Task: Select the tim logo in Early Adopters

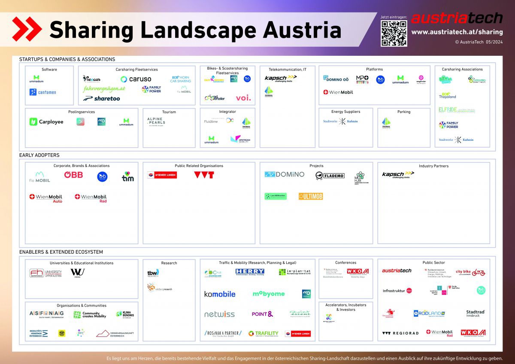Action: pos(128,176)
